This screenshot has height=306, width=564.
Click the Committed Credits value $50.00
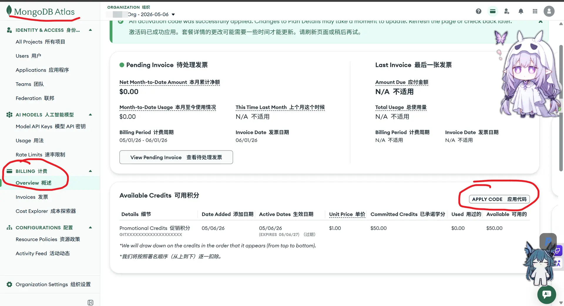(x=378, y=228)
